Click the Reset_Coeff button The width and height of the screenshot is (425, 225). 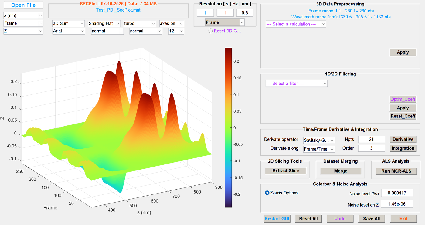(403, 116)
